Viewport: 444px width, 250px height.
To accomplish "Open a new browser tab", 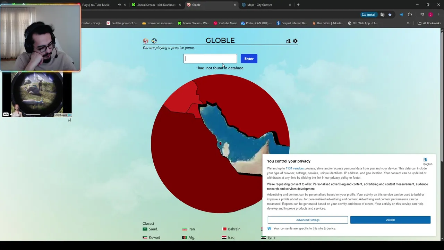I will pyautogui.click(x=298, y=5).
